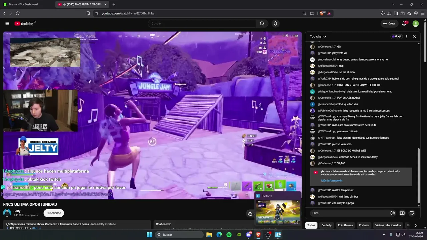The width and height of the screenshot is (427, 240).
Task: Open the Brave Wallet icon
Action: tap(402, 13)
